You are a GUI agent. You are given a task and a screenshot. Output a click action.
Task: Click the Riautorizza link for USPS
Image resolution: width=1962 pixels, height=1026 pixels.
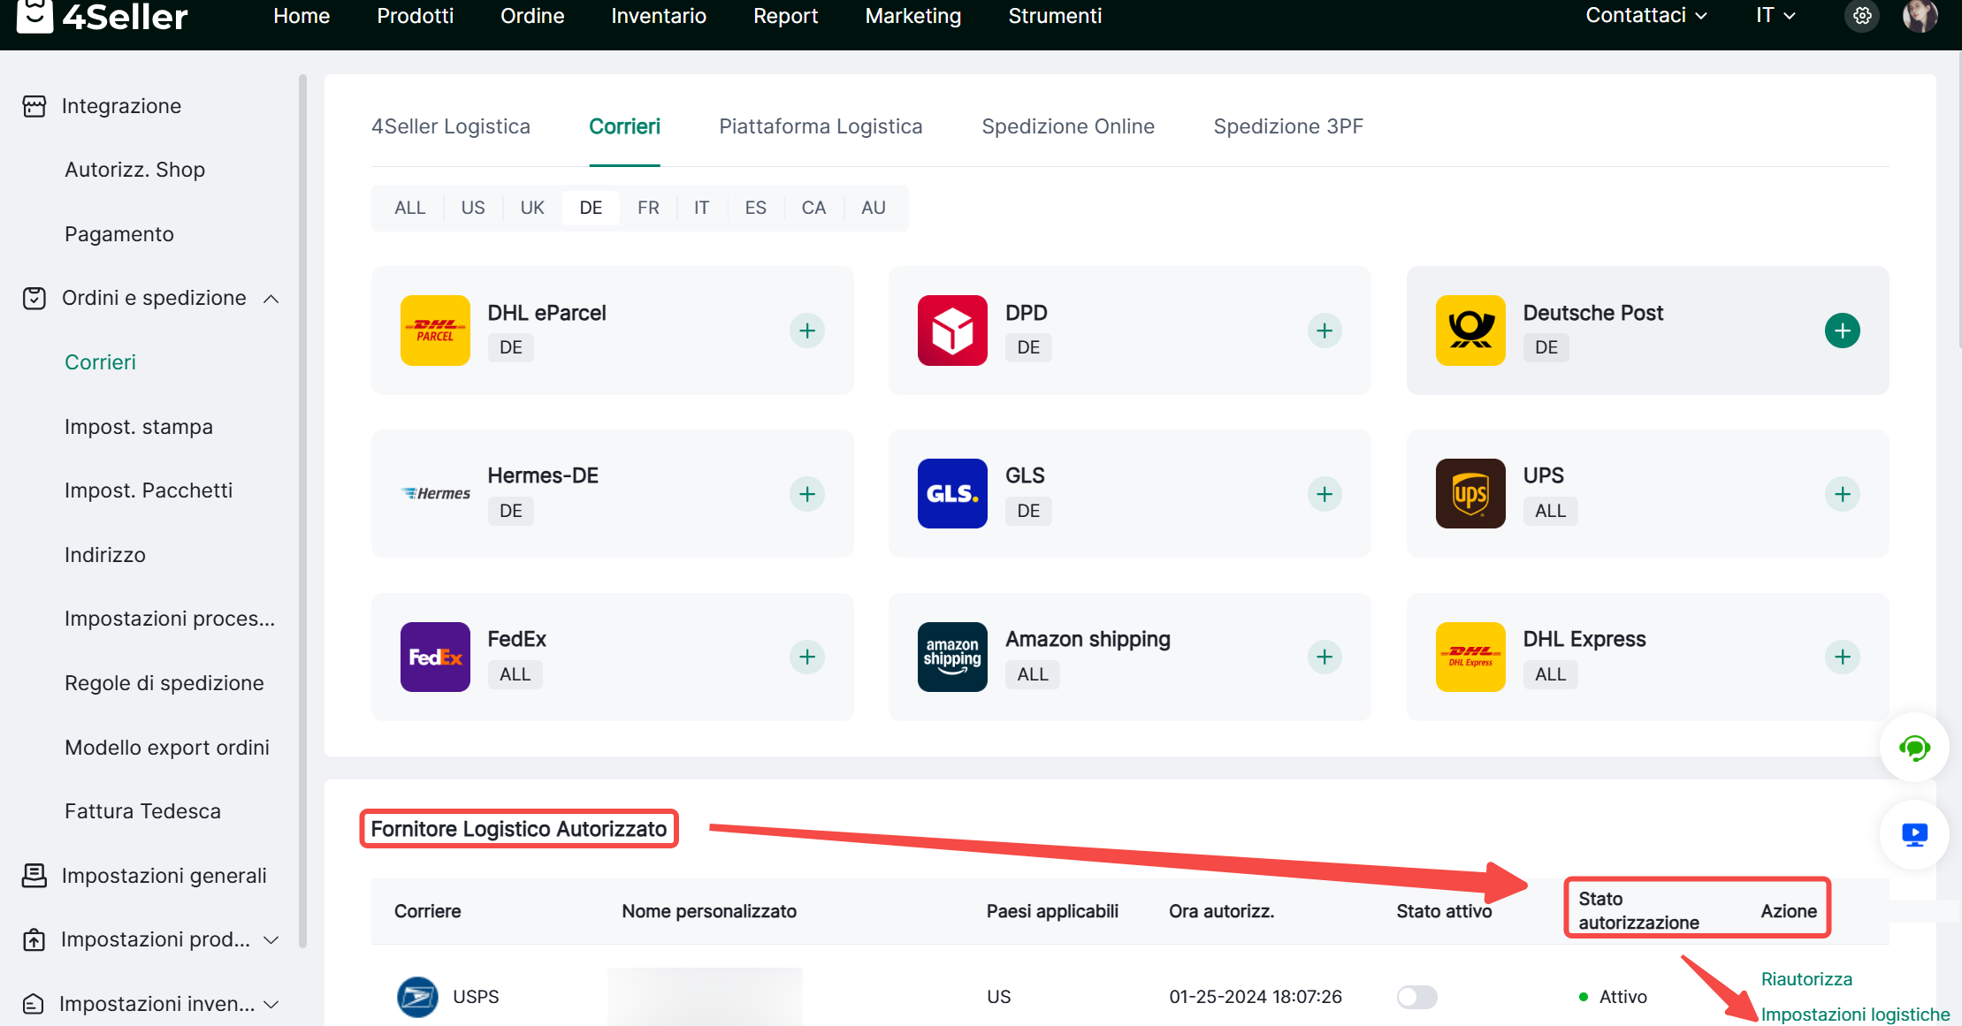pyautogui.click(x=1806, y=979)
